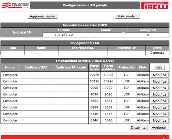Image resolution: width=172 pixels, height=139 pixels.
Task: Edit the UDP 6346 virtual server rule
Action: [159, 120]
